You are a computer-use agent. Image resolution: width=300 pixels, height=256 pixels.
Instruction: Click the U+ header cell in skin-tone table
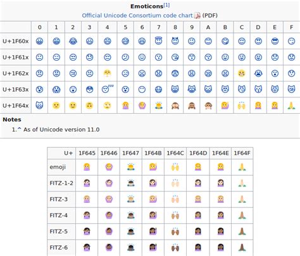tap(68, 153)
